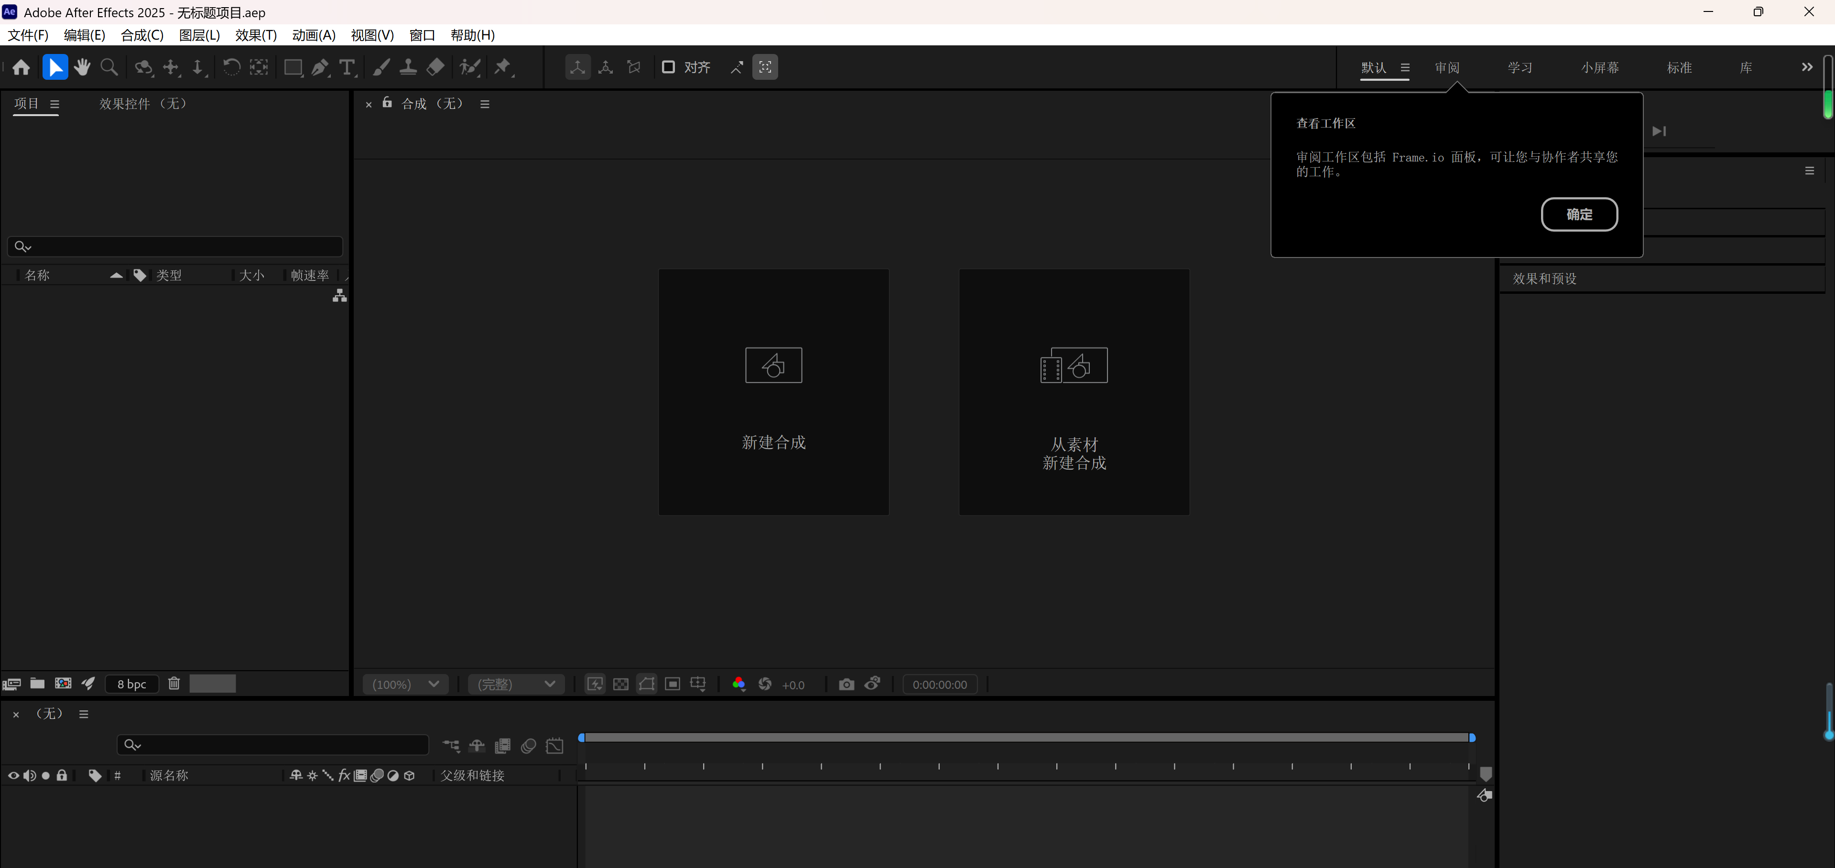Open the grid and guide options button
Viewport: 1835px width, 868px height.
click(698, 684)
